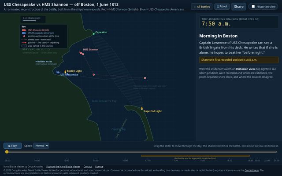The width and height of the screenshot is (282, 176).
Task: Click the Share button
Action: [239, 7]
